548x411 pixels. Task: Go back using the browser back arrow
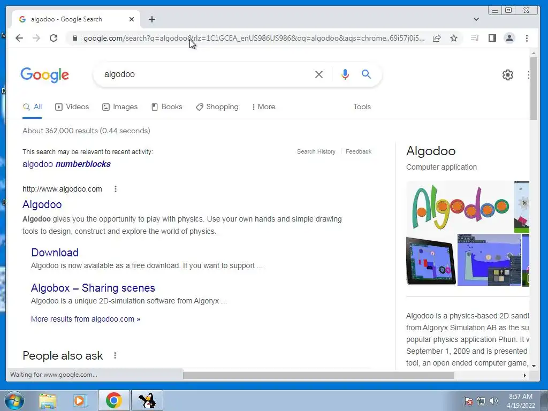pyautogui.click(x=19, y=38)
